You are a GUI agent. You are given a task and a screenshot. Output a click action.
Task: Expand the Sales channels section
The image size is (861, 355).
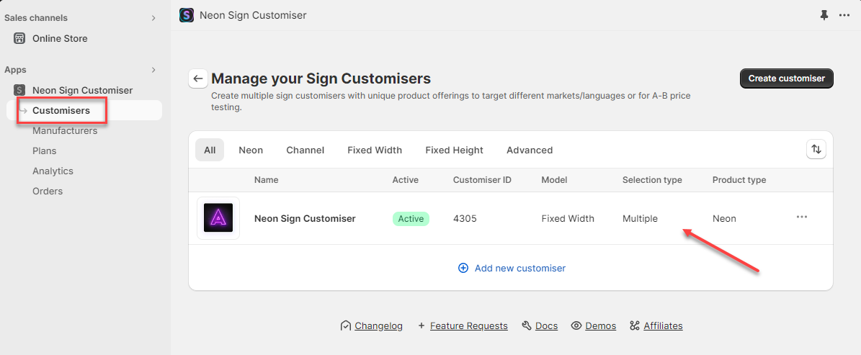[x=153, y=18]
